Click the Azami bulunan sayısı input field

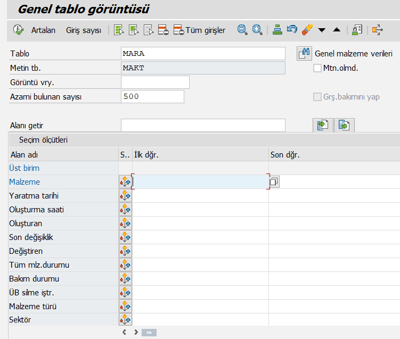click(152, 97)
